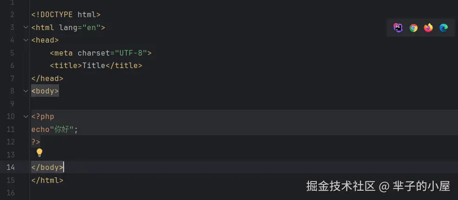Fold the php block chevron
Screen dimensions: 458x200
tap(26, 116)
